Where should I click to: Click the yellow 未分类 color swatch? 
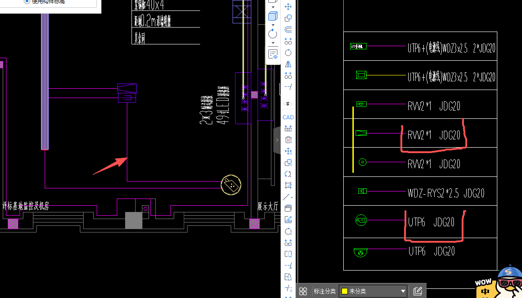pyautogui.click(x=345, y=291)
